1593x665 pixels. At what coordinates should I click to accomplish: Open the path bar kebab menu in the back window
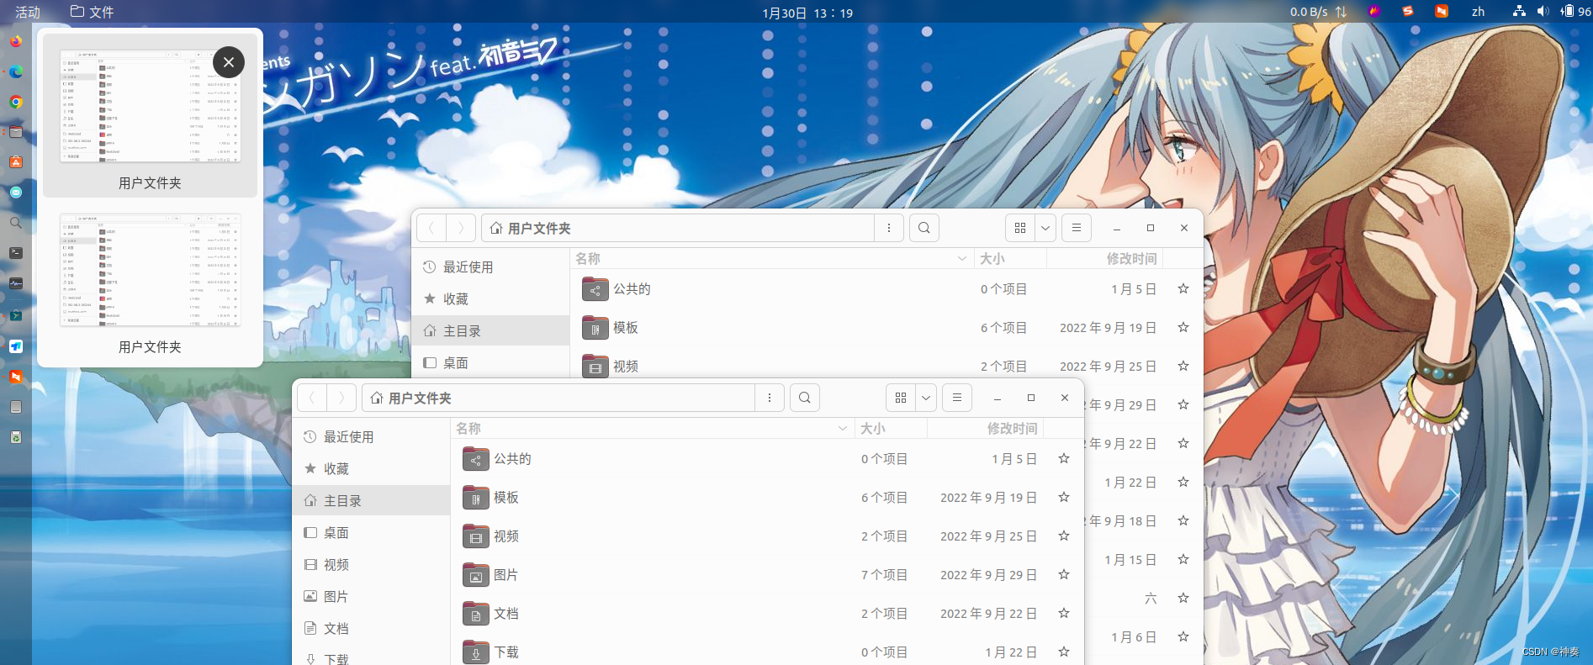[889, 228]
